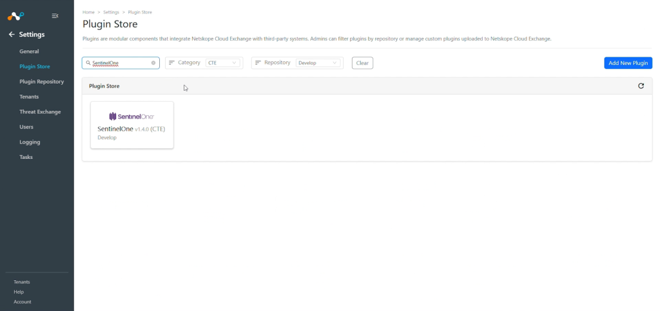This screenshot has height=311, width=660.
Task: Click the SentinelOne logo on the card
Action: coord(131,117)
